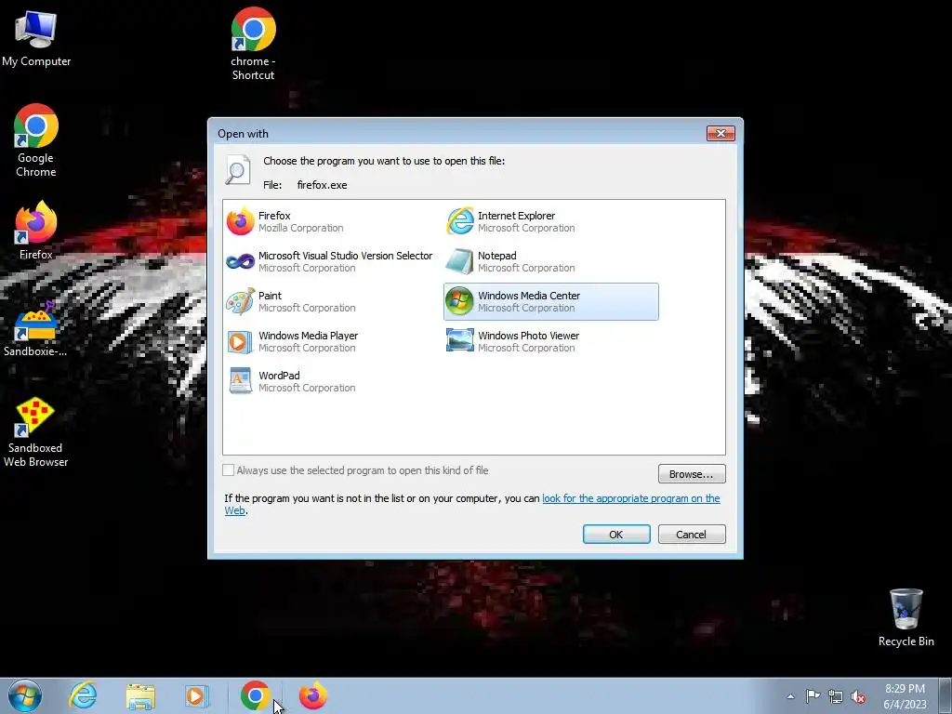Show hidden tray icons arrow
This screenshot has width=952, height=714.
pyautogui.click(x=790, y=696)
